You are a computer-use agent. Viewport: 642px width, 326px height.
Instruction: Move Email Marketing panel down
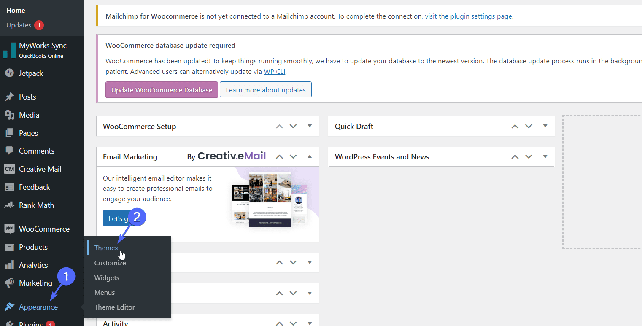(x=293, y=156)
